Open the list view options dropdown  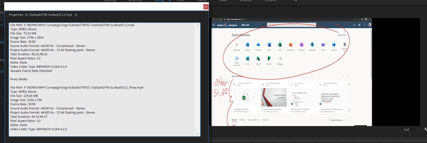[x=348, y=120]
